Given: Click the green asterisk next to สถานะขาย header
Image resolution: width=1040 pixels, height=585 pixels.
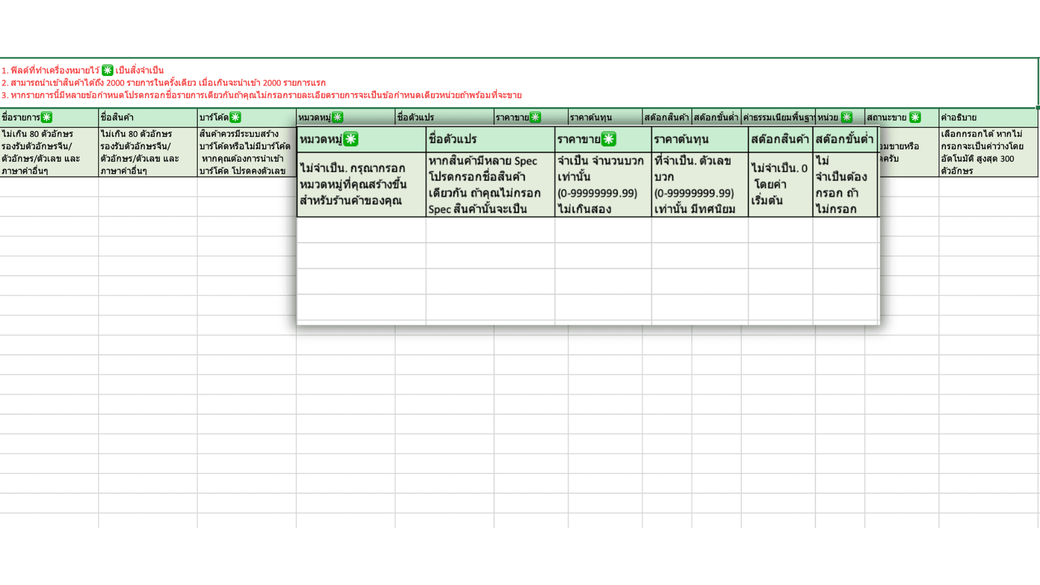Looking at the screenshot, I should pyautogui.click(x=915, y=118).
